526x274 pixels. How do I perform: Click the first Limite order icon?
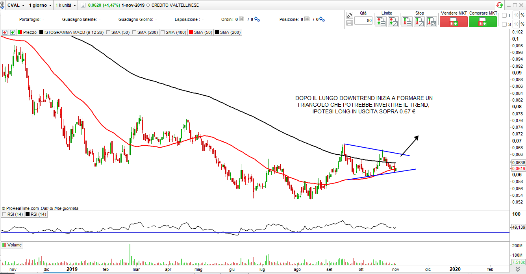click(381, 22)
